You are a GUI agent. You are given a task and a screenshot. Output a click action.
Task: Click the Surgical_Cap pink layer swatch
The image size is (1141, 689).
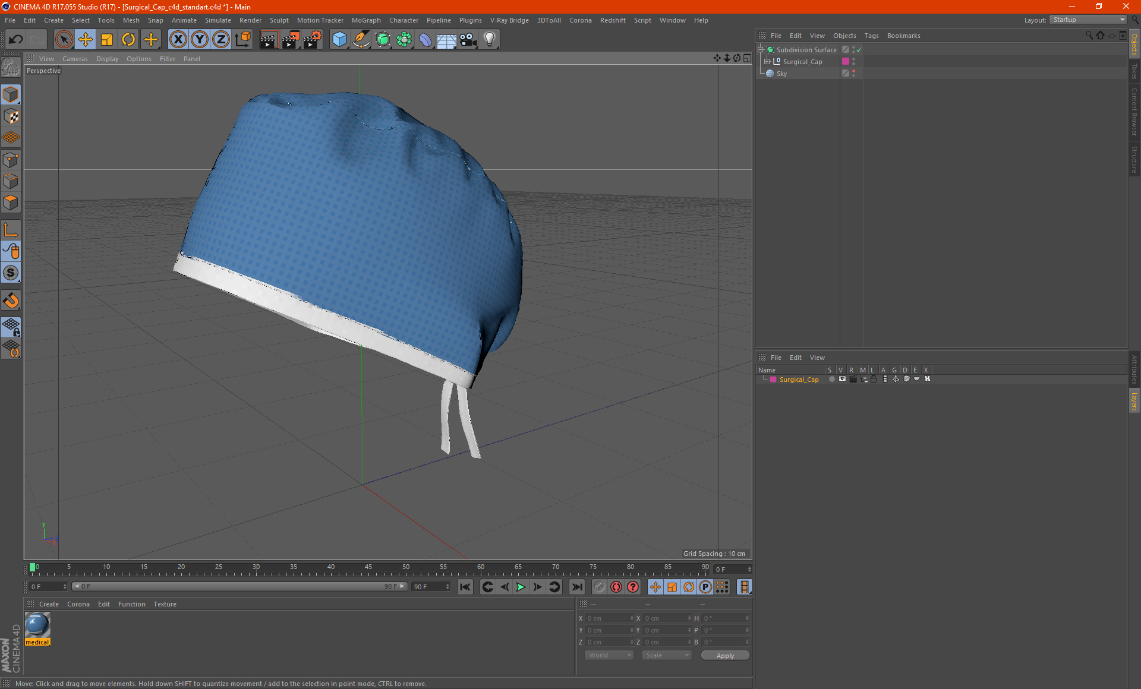846,62
